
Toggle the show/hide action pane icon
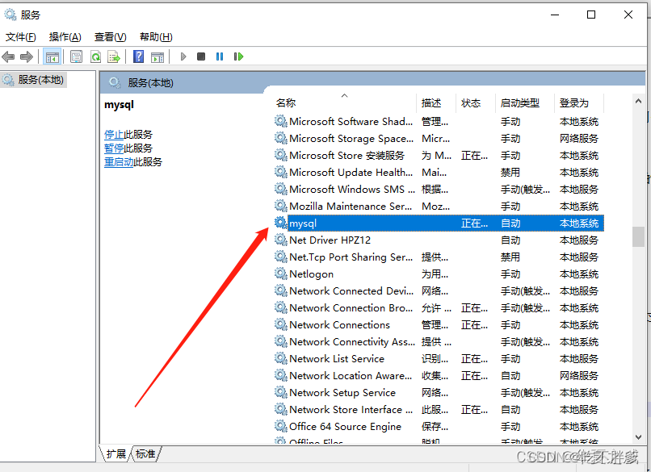[157, 56]
